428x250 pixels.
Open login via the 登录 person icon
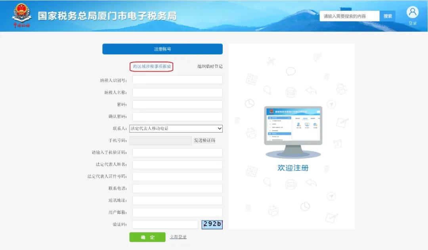tap(413, 12)
